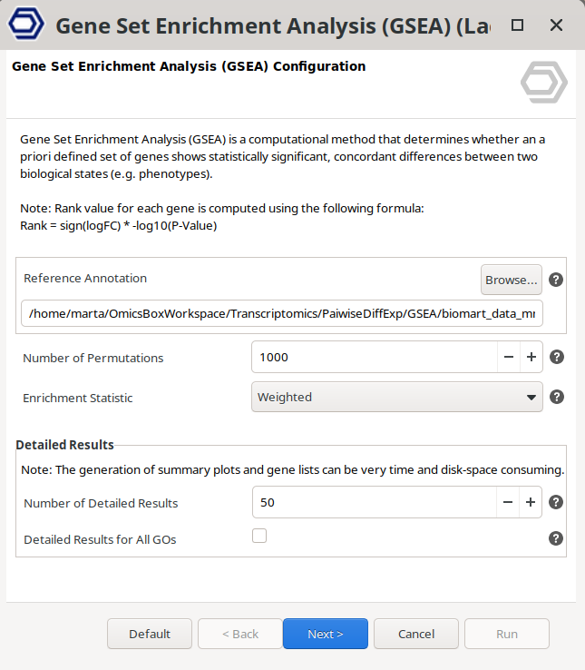
Task: Increase Number of Permutations with plus button
Action: coord(531,357)
